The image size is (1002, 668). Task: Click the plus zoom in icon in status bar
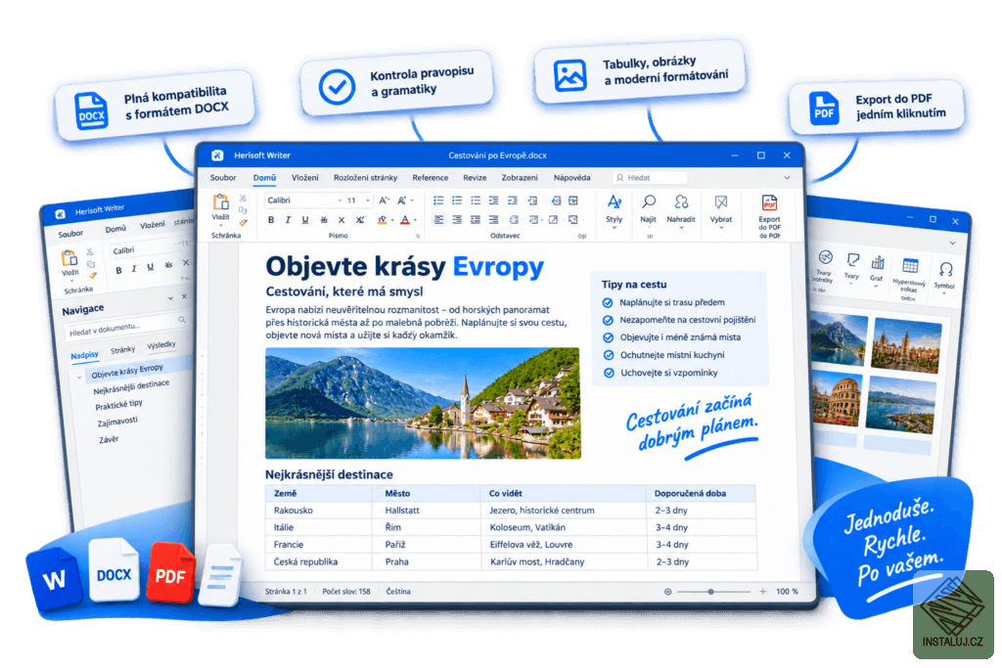point(762,592)
